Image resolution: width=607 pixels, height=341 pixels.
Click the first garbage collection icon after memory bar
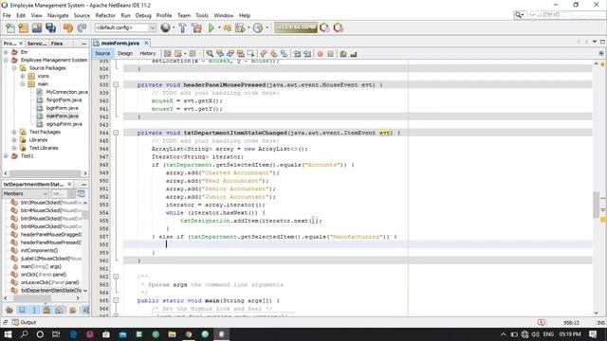[x=324, y=27]
